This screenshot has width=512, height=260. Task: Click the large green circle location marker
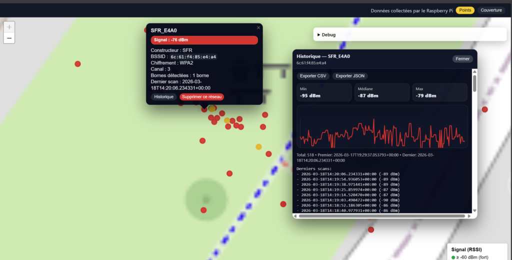[206, 199]
